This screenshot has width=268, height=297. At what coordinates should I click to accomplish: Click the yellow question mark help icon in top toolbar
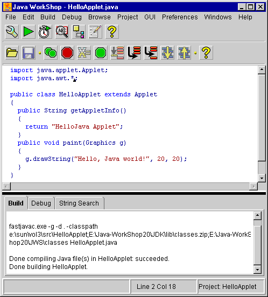(112, 32)
